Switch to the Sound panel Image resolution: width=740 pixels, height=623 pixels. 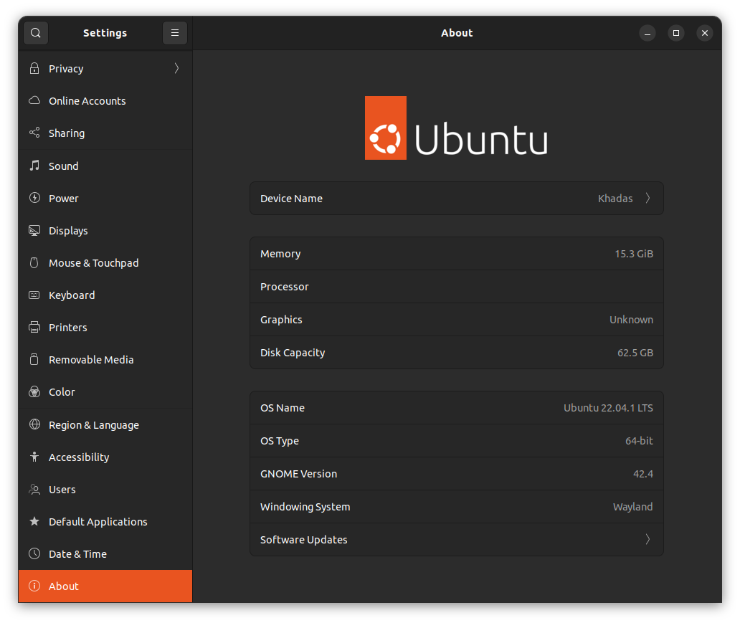pyautogui.click(x=105, y=166)
